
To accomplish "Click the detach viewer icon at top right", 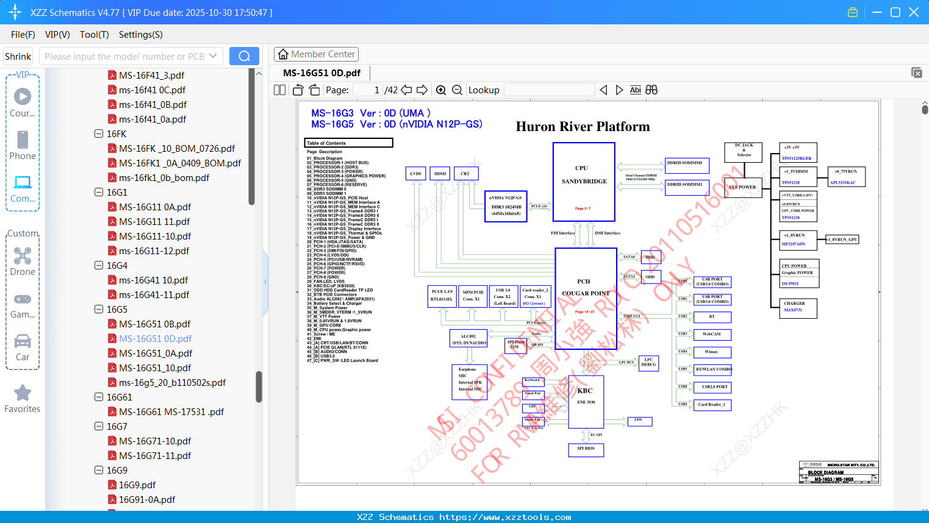I will [917, 73].
